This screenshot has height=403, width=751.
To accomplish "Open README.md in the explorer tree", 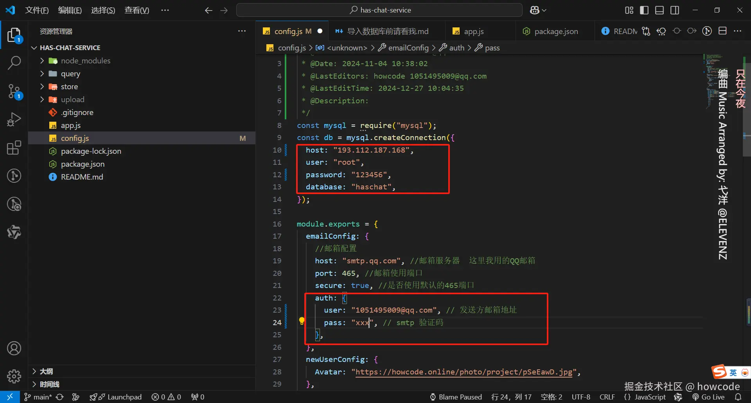I will click(x=142, y=177).
